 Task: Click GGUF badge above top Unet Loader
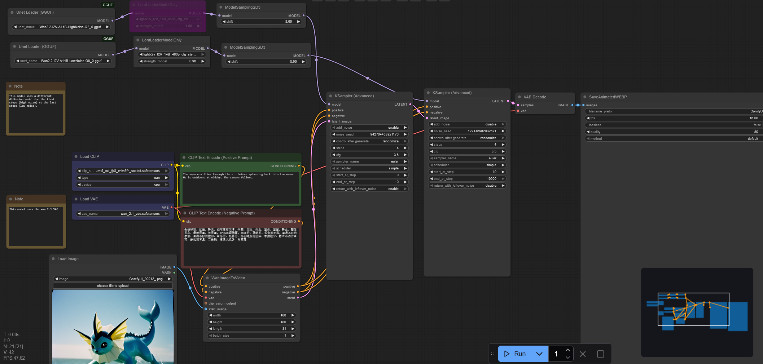click(x=108, y=5)
